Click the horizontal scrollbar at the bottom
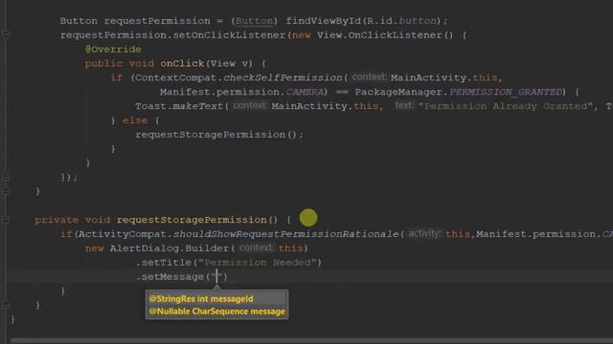 311,340
